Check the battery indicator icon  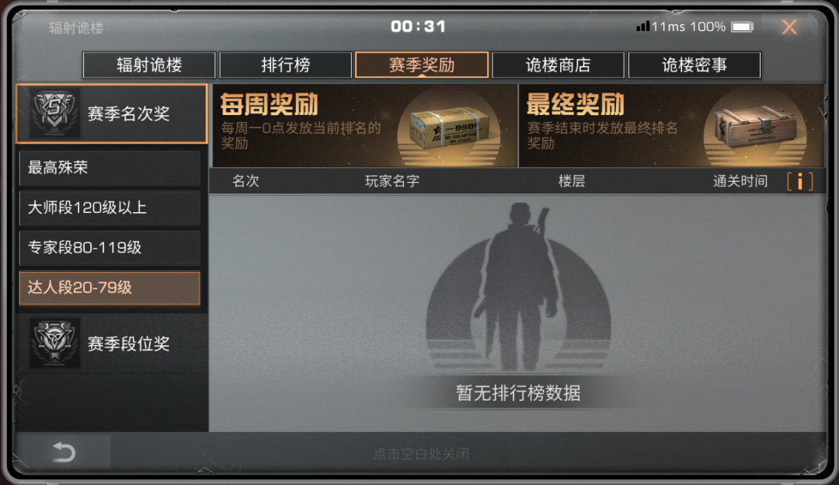(x=742, y=26)
